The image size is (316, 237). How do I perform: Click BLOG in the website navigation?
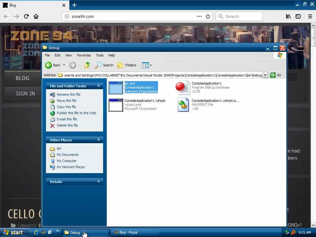[23, 78]
